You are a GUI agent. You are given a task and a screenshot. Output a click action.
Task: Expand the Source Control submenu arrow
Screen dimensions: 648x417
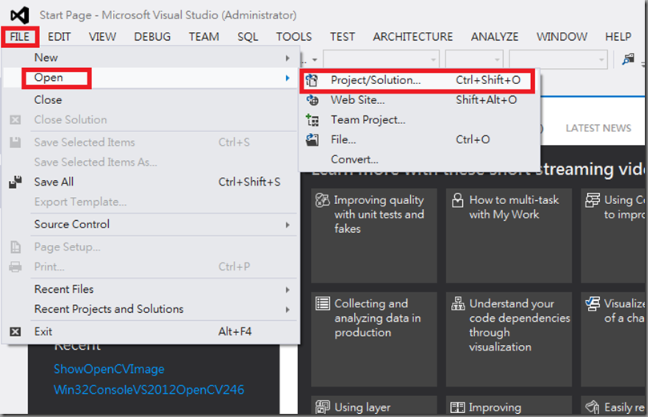288,225
